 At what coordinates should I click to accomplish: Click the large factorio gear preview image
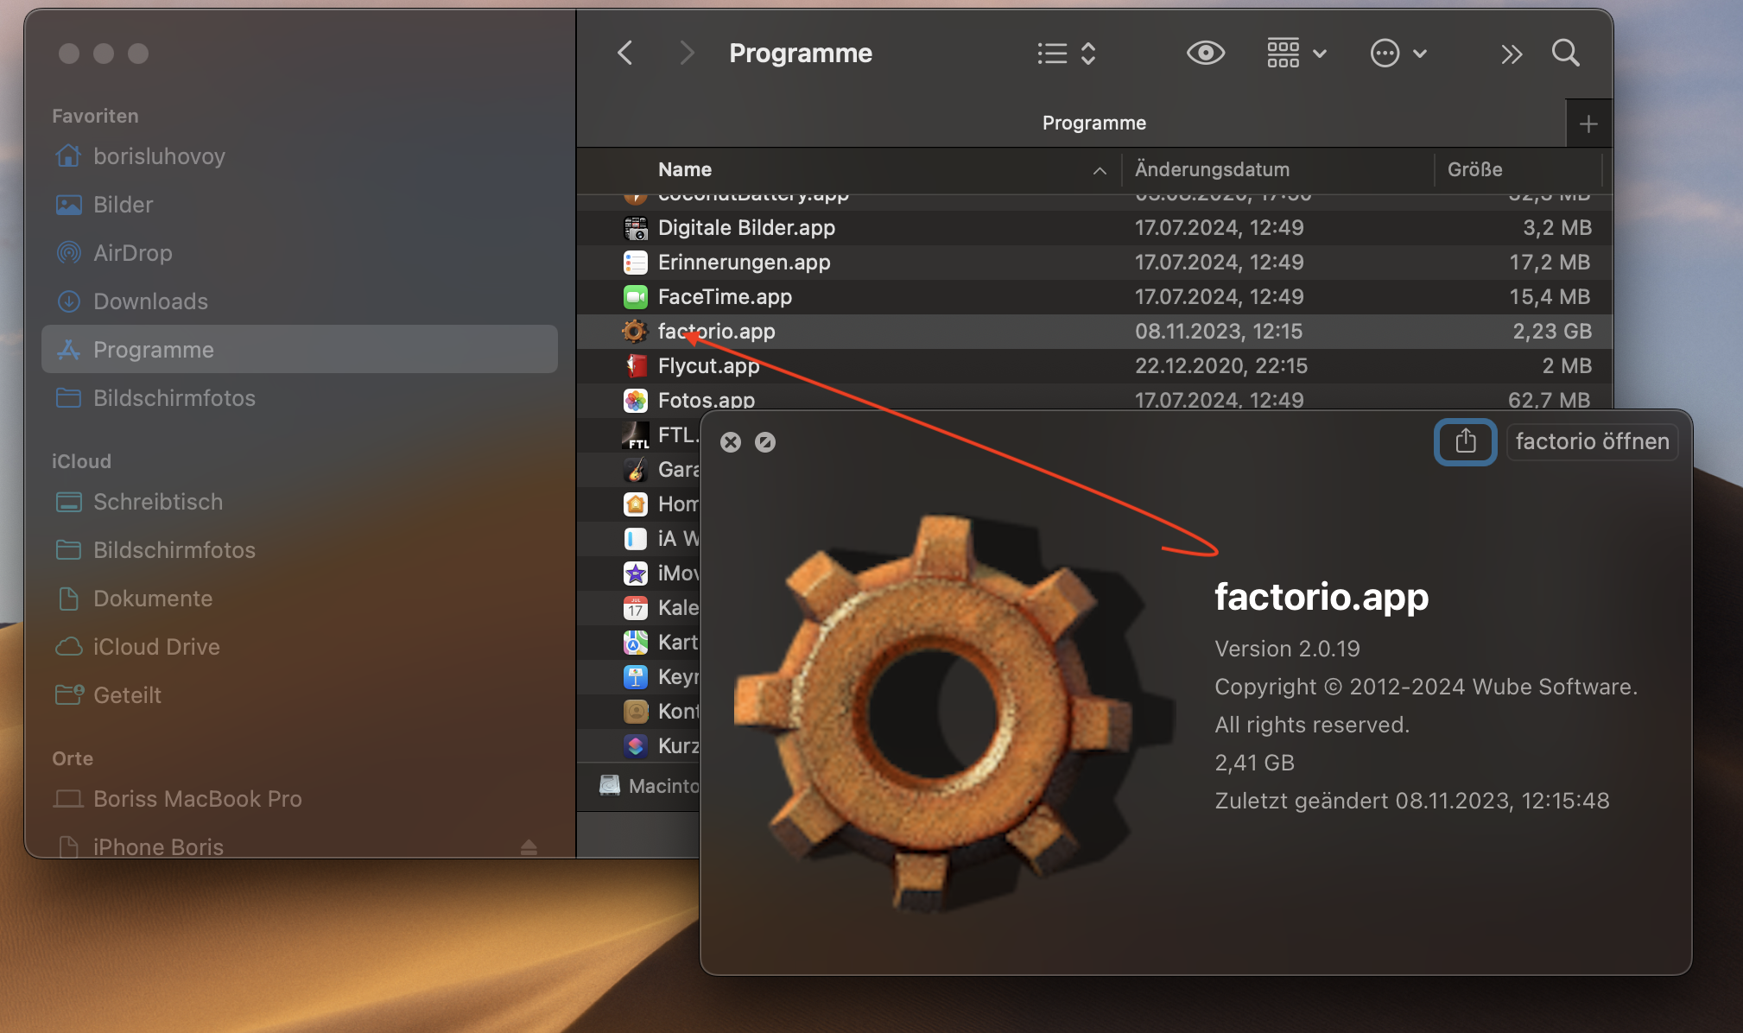pyautogui.click(x=954, y=713)
